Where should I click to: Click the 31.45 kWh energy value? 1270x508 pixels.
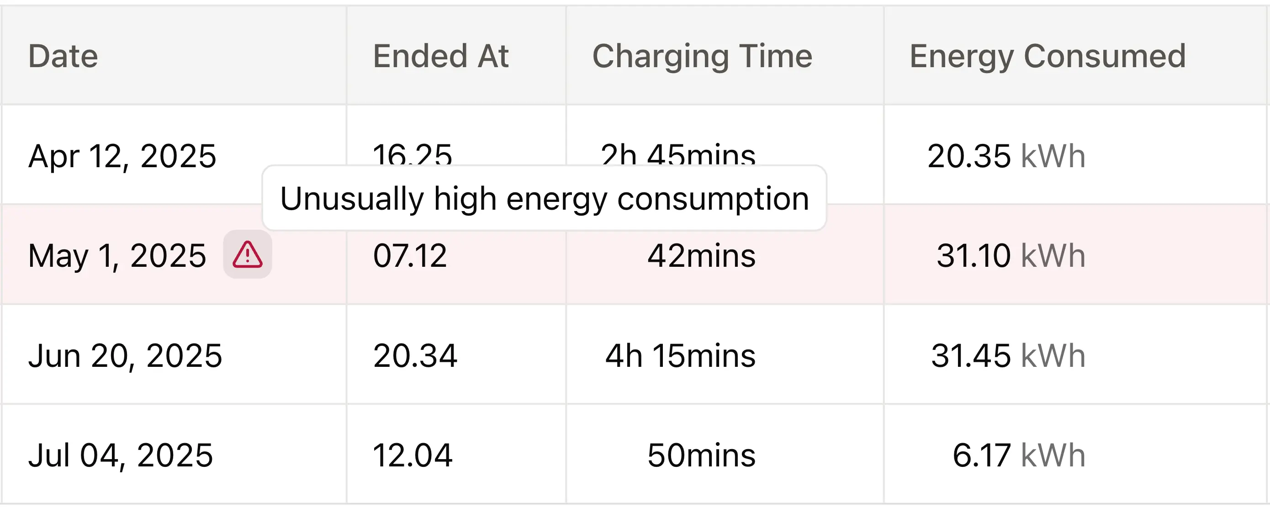(x=1008, y=355)
